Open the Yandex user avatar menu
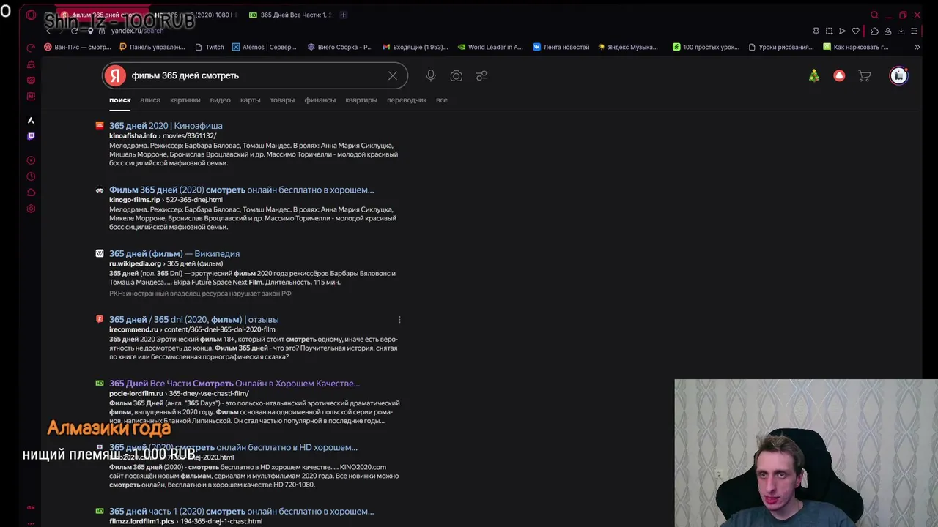938x527 pixels. (x=898, y=75)
